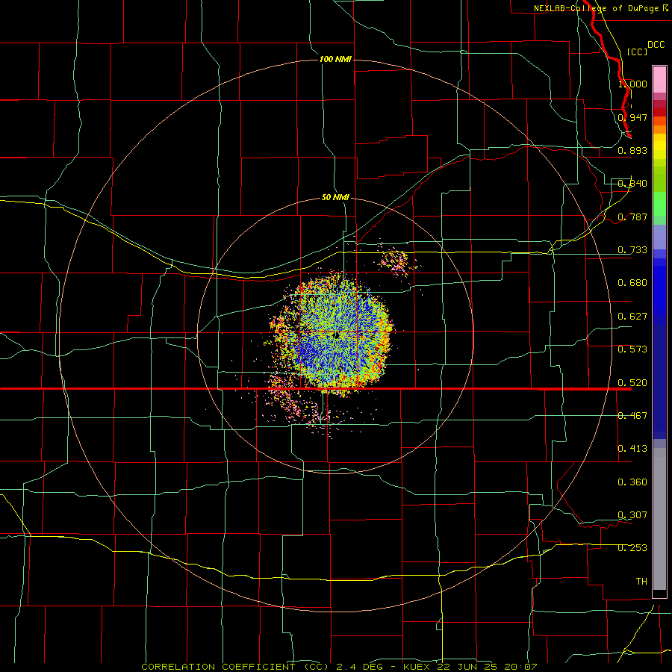This screenshot has height=672, width=672.
Task: Click the radar site dot at the echo center
Action: [x=337, y=335]
